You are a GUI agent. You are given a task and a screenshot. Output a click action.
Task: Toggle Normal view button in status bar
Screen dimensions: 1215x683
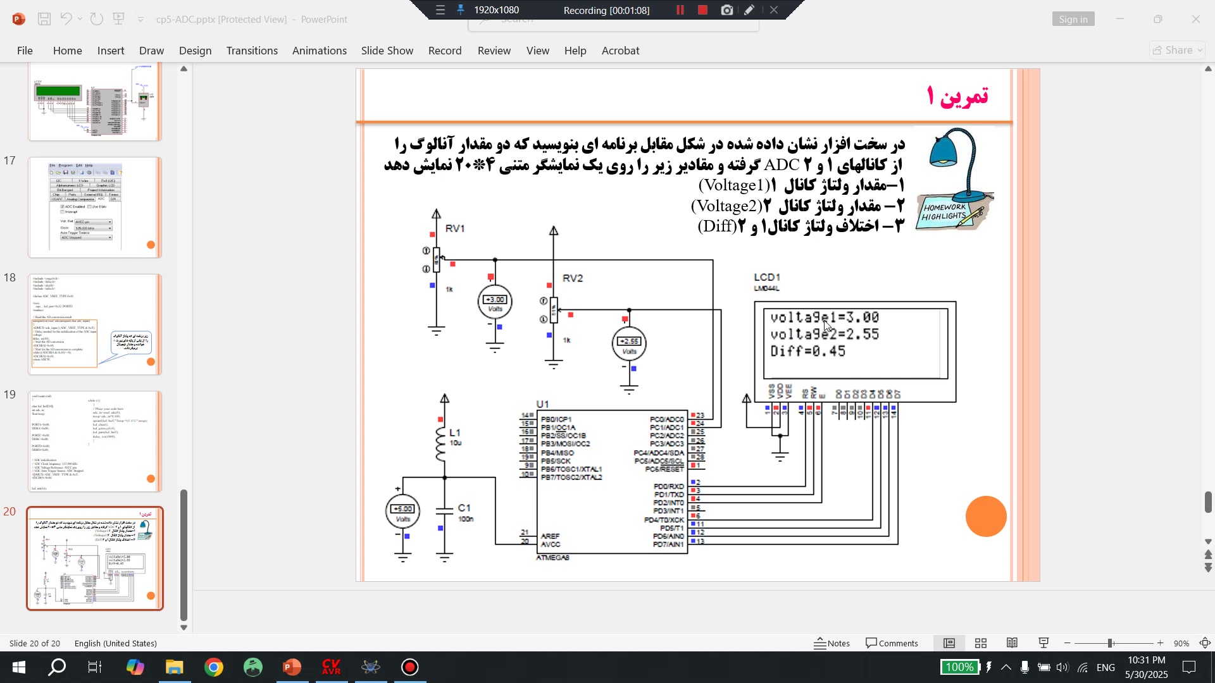click(x=949, y=643)
